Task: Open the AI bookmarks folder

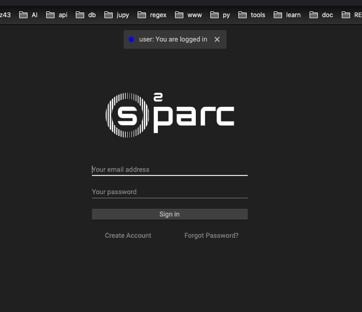Action: (28, 15)
